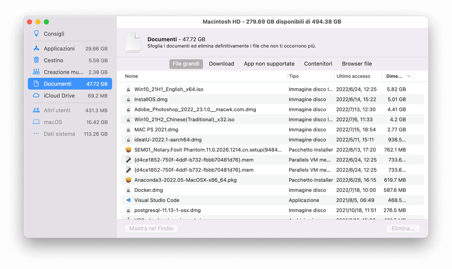Image resolution: width=452 pixels, height=269 pixels.
Task: Switch to the File grandi tab
Action: [186, 64]
